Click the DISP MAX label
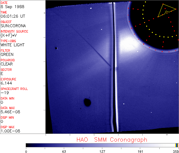The height and width of the screenshot is (153, 179). tap(7, 127)
